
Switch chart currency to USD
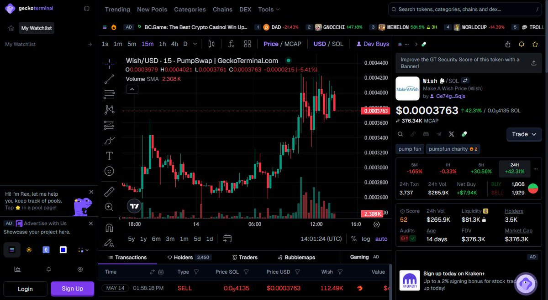[320, 44]
